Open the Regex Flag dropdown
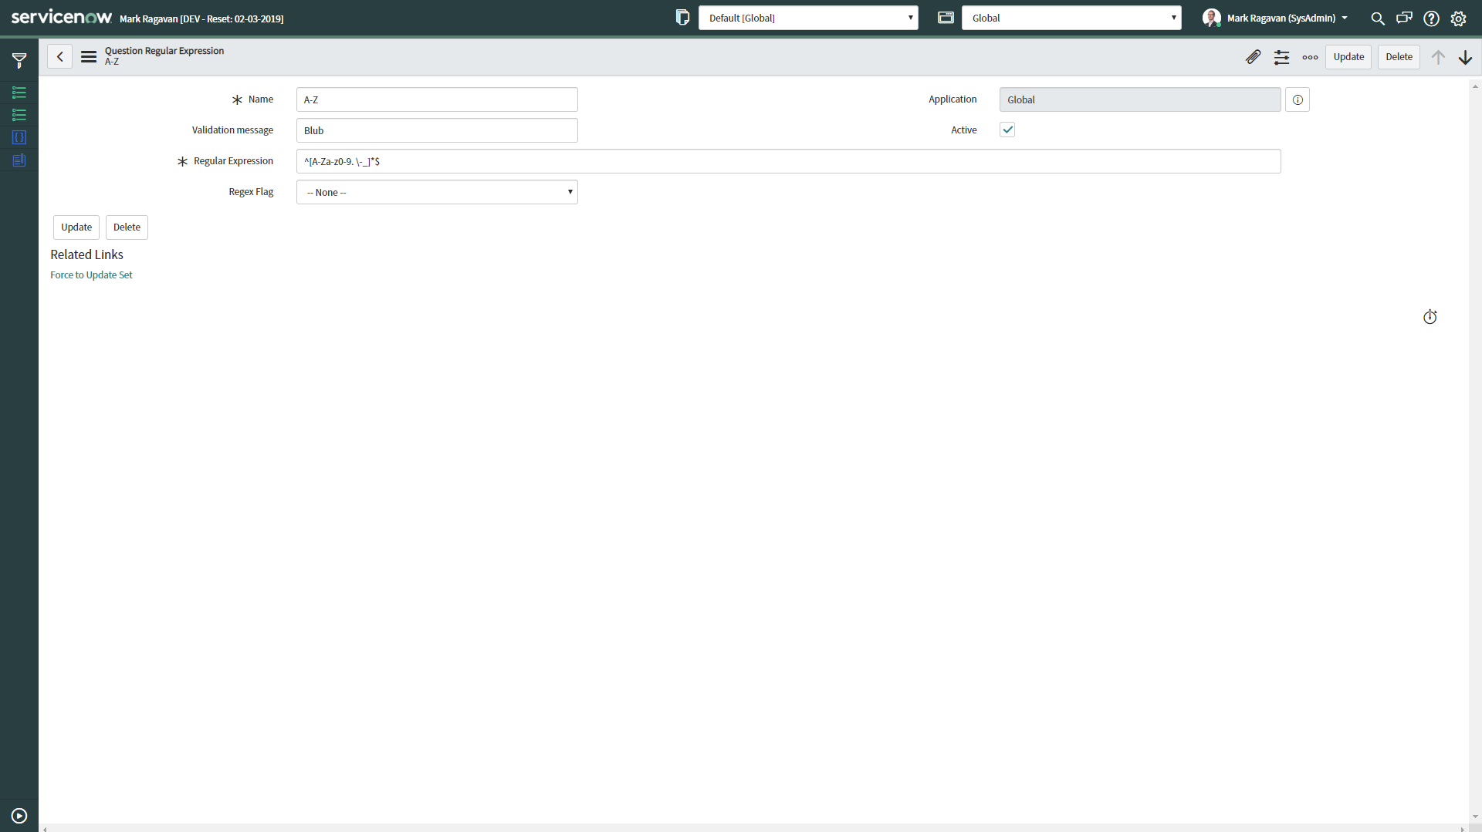Viewport: 1482px width, 832px height. (x=436, y=192)
